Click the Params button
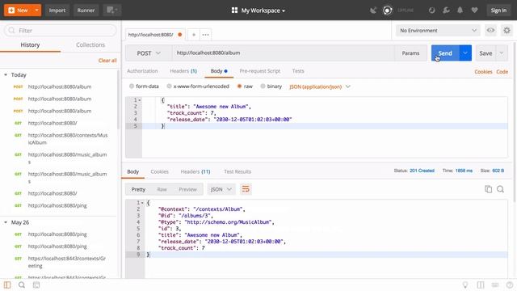 point(410,53)
